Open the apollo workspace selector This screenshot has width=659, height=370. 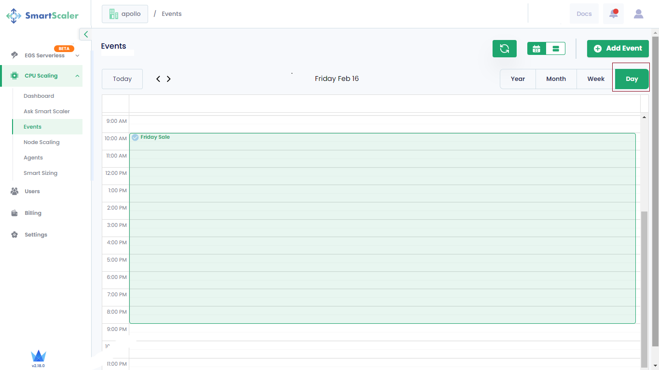[125, 14]
